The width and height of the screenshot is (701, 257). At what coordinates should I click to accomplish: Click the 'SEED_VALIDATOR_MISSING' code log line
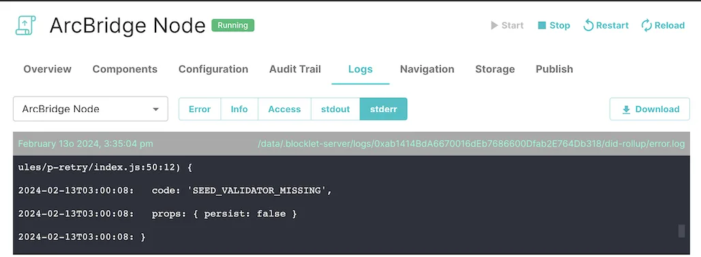click(175, 190)
